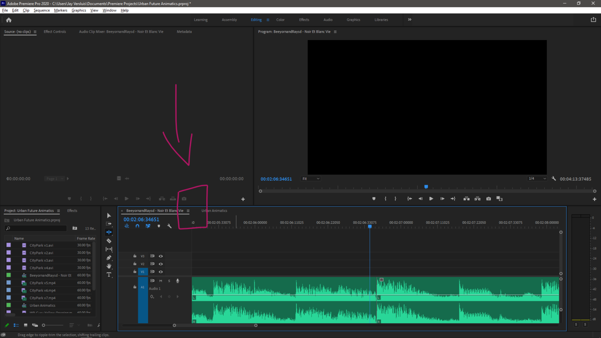The height and width of the screenshot is (338, 601).
Task: Select the Slip tool
Action: point(109,248)
